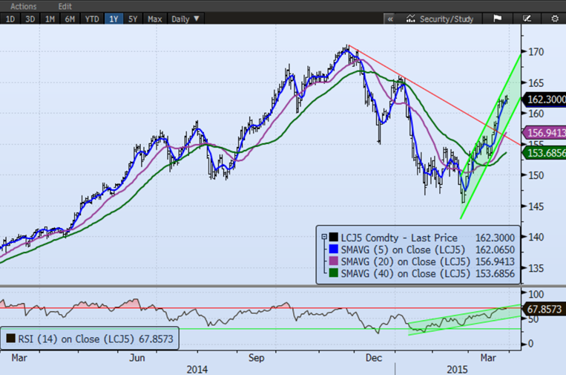The height and width of the screenshot is (375, 566).
Task: Open the Daily periodicity dropdown
Action: click(x=185, y=19)
